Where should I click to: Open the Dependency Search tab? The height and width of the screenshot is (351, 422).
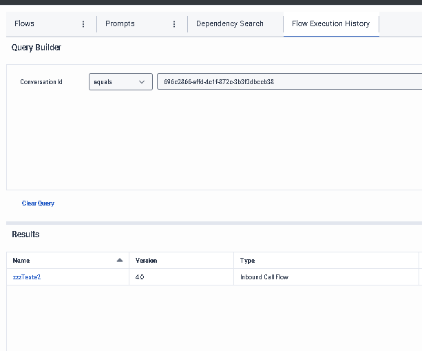(x=229, y=24)
